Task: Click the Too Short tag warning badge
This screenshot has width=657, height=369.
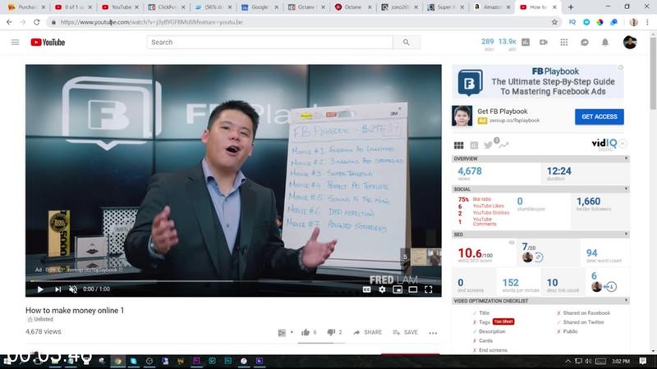Action: click(503, 321)
